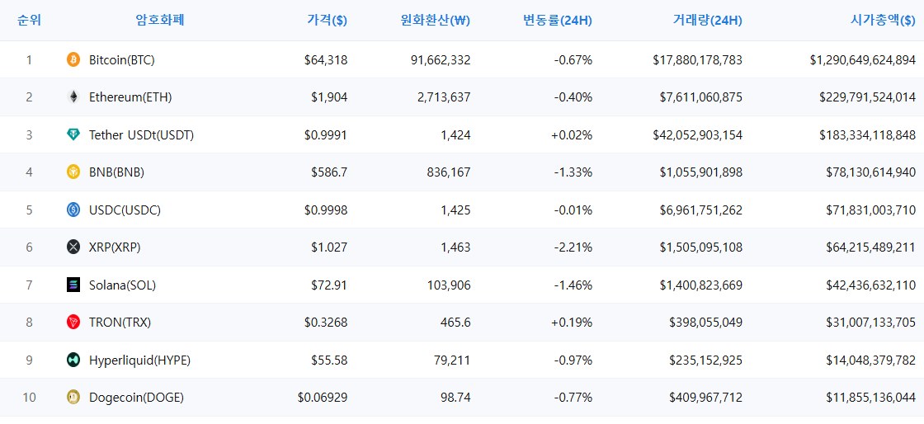Select Tether price $0.9991
This screenshot has width=924, height=424.
(x=326, y=134)
